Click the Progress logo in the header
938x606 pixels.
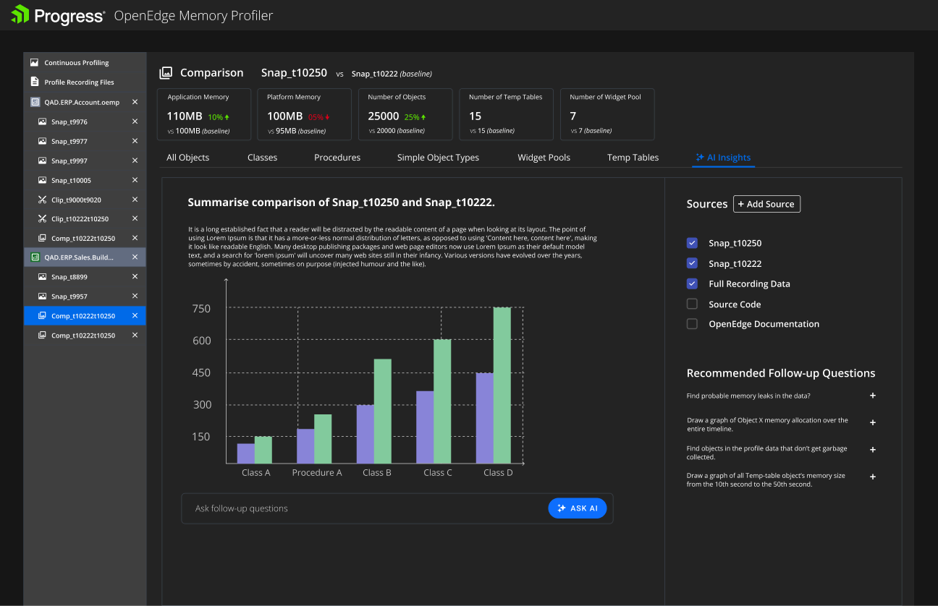click(58, 15)
